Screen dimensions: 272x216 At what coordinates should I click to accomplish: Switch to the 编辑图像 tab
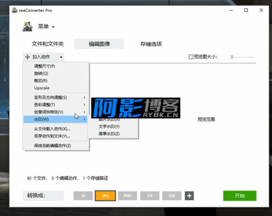tap(99, 44)
